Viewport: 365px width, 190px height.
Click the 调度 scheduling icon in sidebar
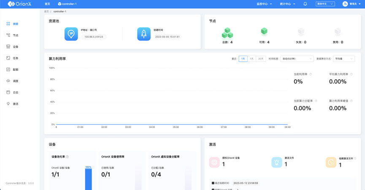[8, 81]
